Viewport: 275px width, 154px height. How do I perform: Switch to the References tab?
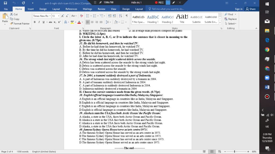click(71, 9)
